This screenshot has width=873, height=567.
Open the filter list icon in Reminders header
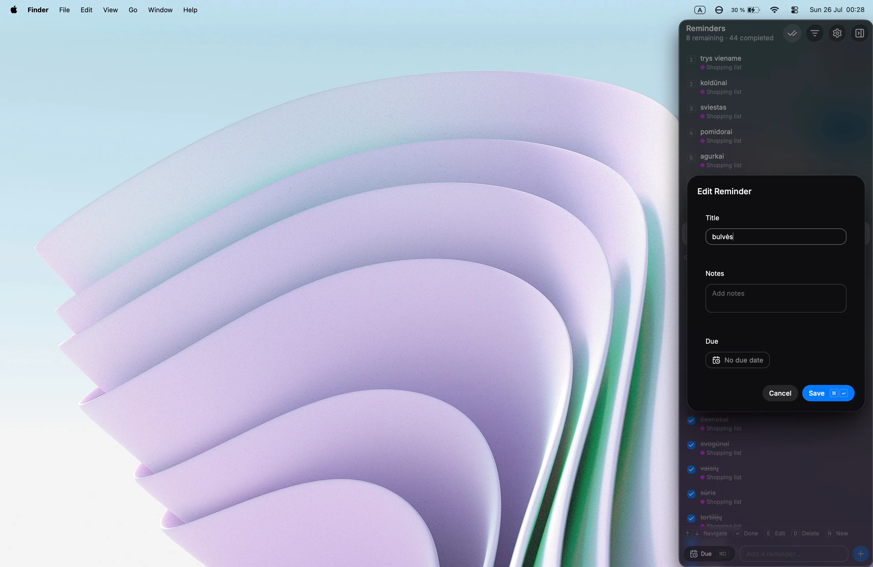pyautogui.click(x=814, y=33)
